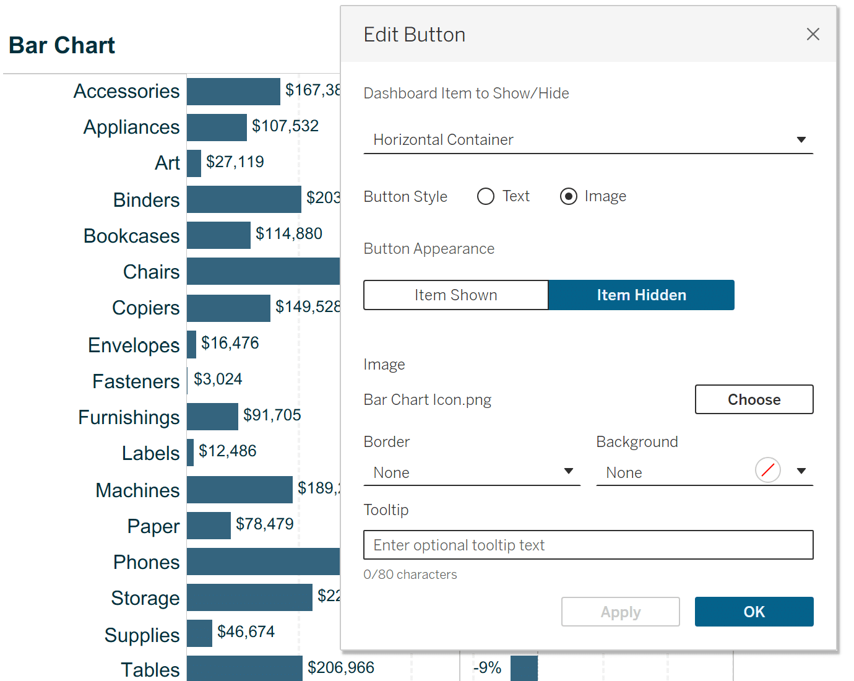The height and width of the screenshot is (681, 854).
Task: Select the Chairs bar in chart
Action: click(263, 271)
